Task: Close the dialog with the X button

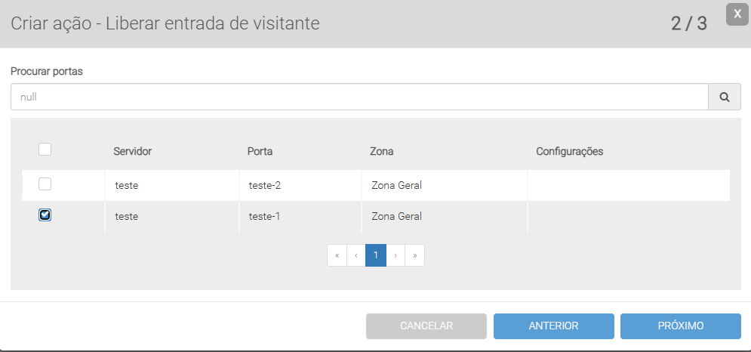Action: click(737, 14)
